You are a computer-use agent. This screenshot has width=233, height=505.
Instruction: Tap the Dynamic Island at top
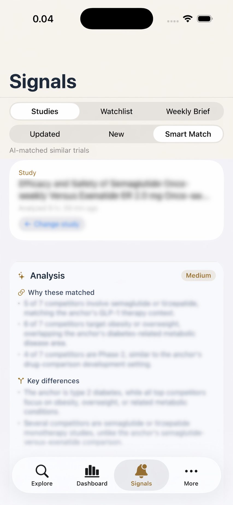[116, 18]
